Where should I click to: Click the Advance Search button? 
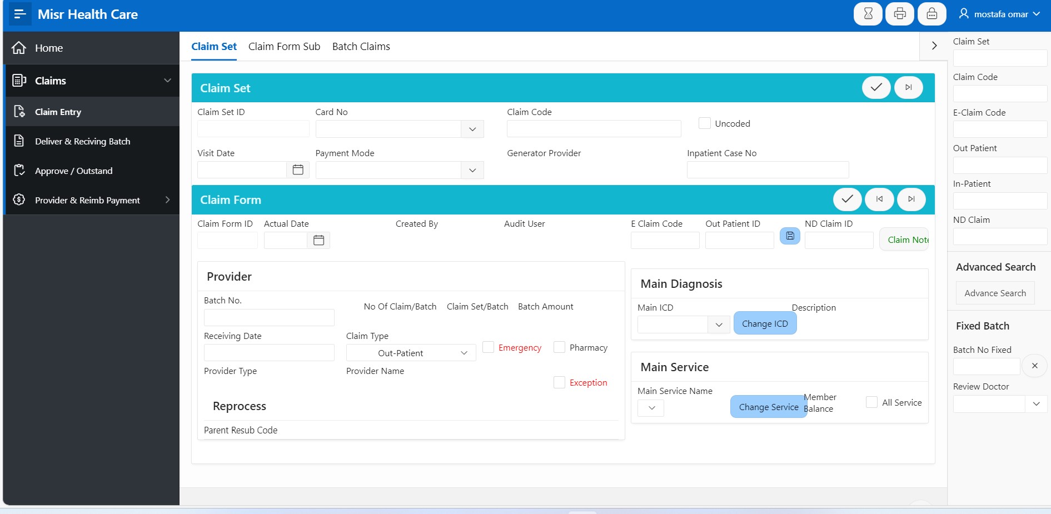(x=995, y=293)
